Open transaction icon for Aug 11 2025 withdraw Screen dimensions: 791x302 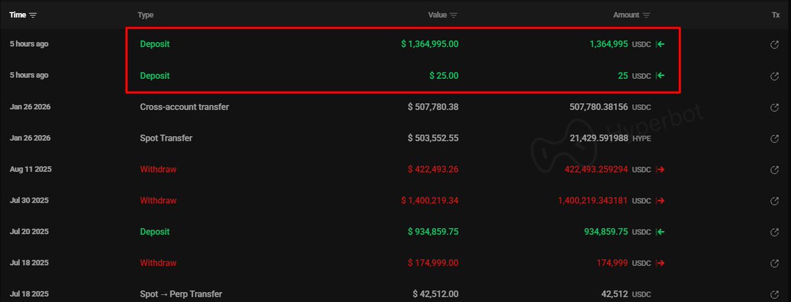(x=776, y=170)
